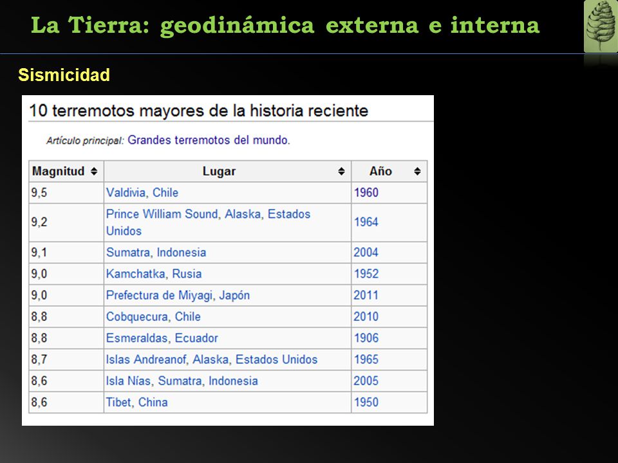Select the Magnitud column header text

pyautogui.click(x=59, y=171)
